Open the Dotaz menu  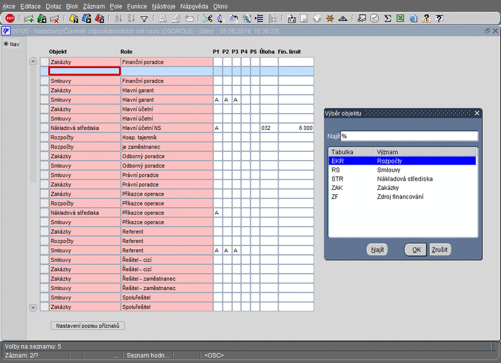coord(53,6)
